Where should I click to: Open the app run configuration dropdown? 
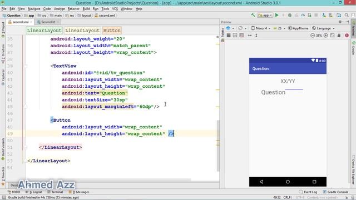pos(265,15)
